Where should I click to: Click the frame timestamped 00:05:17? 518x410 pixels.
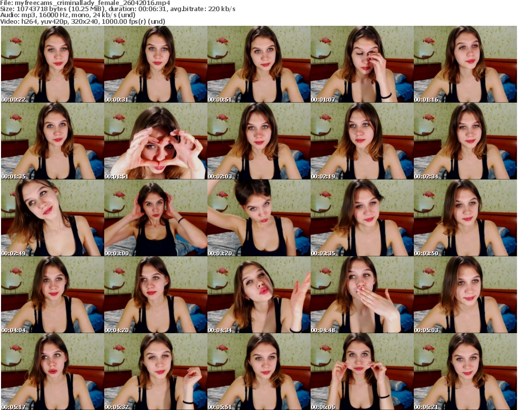coord(52,372)
